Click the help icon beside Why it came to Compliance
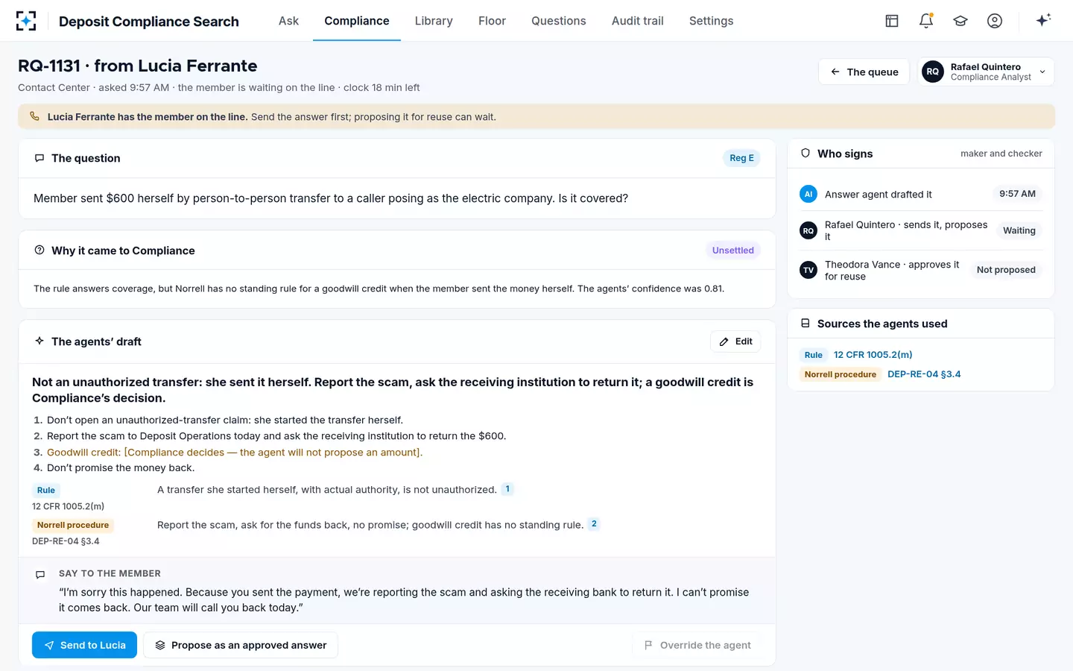1073x671 pixels. coord(39,251)
